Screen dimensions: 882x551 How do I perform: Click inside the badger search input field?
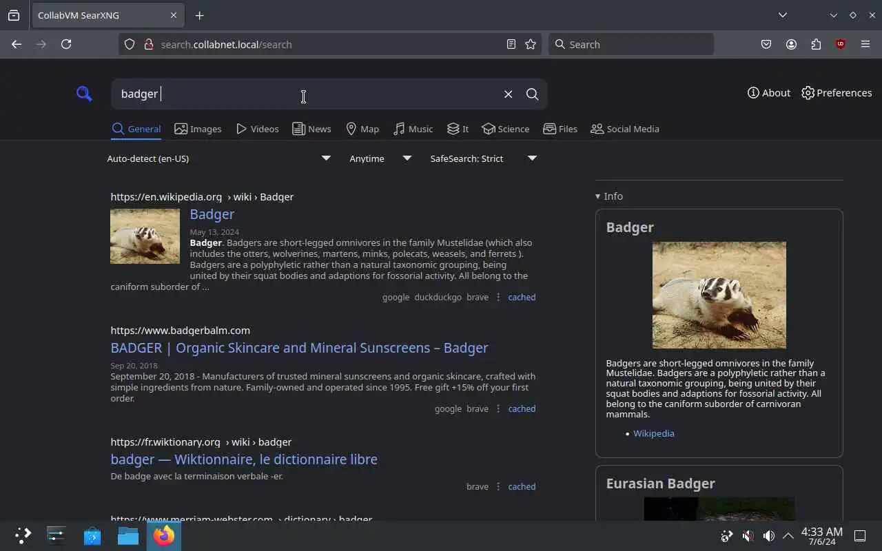303,94
